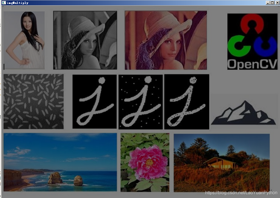The image size is (280, 198).
Task: Select the red ring of OpenCV logo
Action: [x=252, y=24]
